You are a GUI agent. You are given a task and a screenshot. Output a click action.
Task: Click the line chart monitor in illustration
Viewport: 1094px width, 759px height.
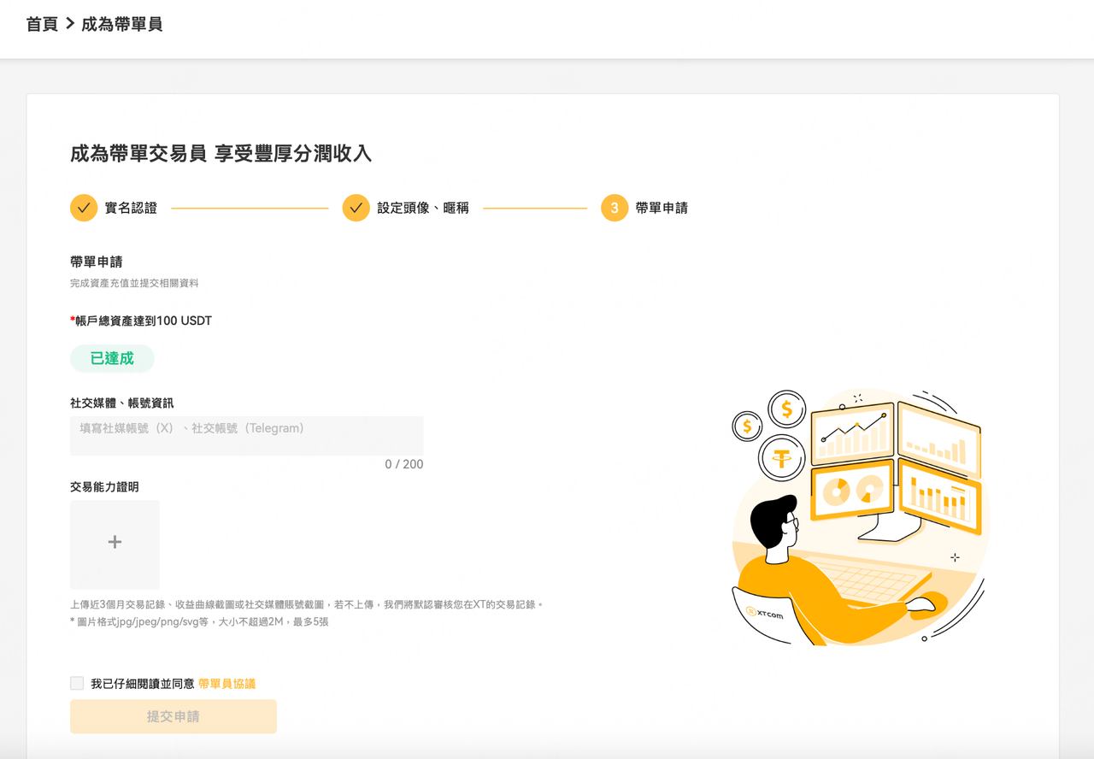(853, 431)
